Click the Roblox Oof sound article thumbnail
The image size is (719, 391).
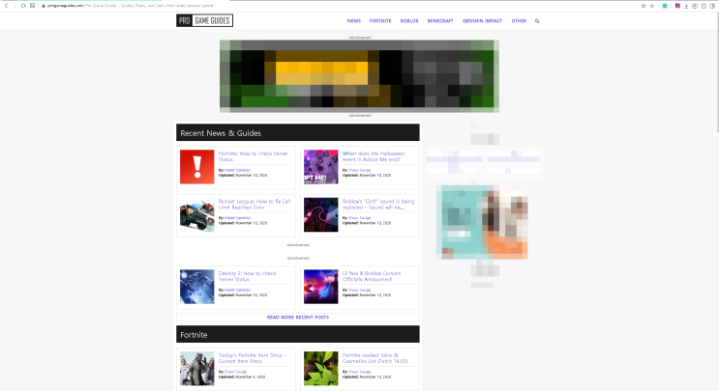click(320, 215)
